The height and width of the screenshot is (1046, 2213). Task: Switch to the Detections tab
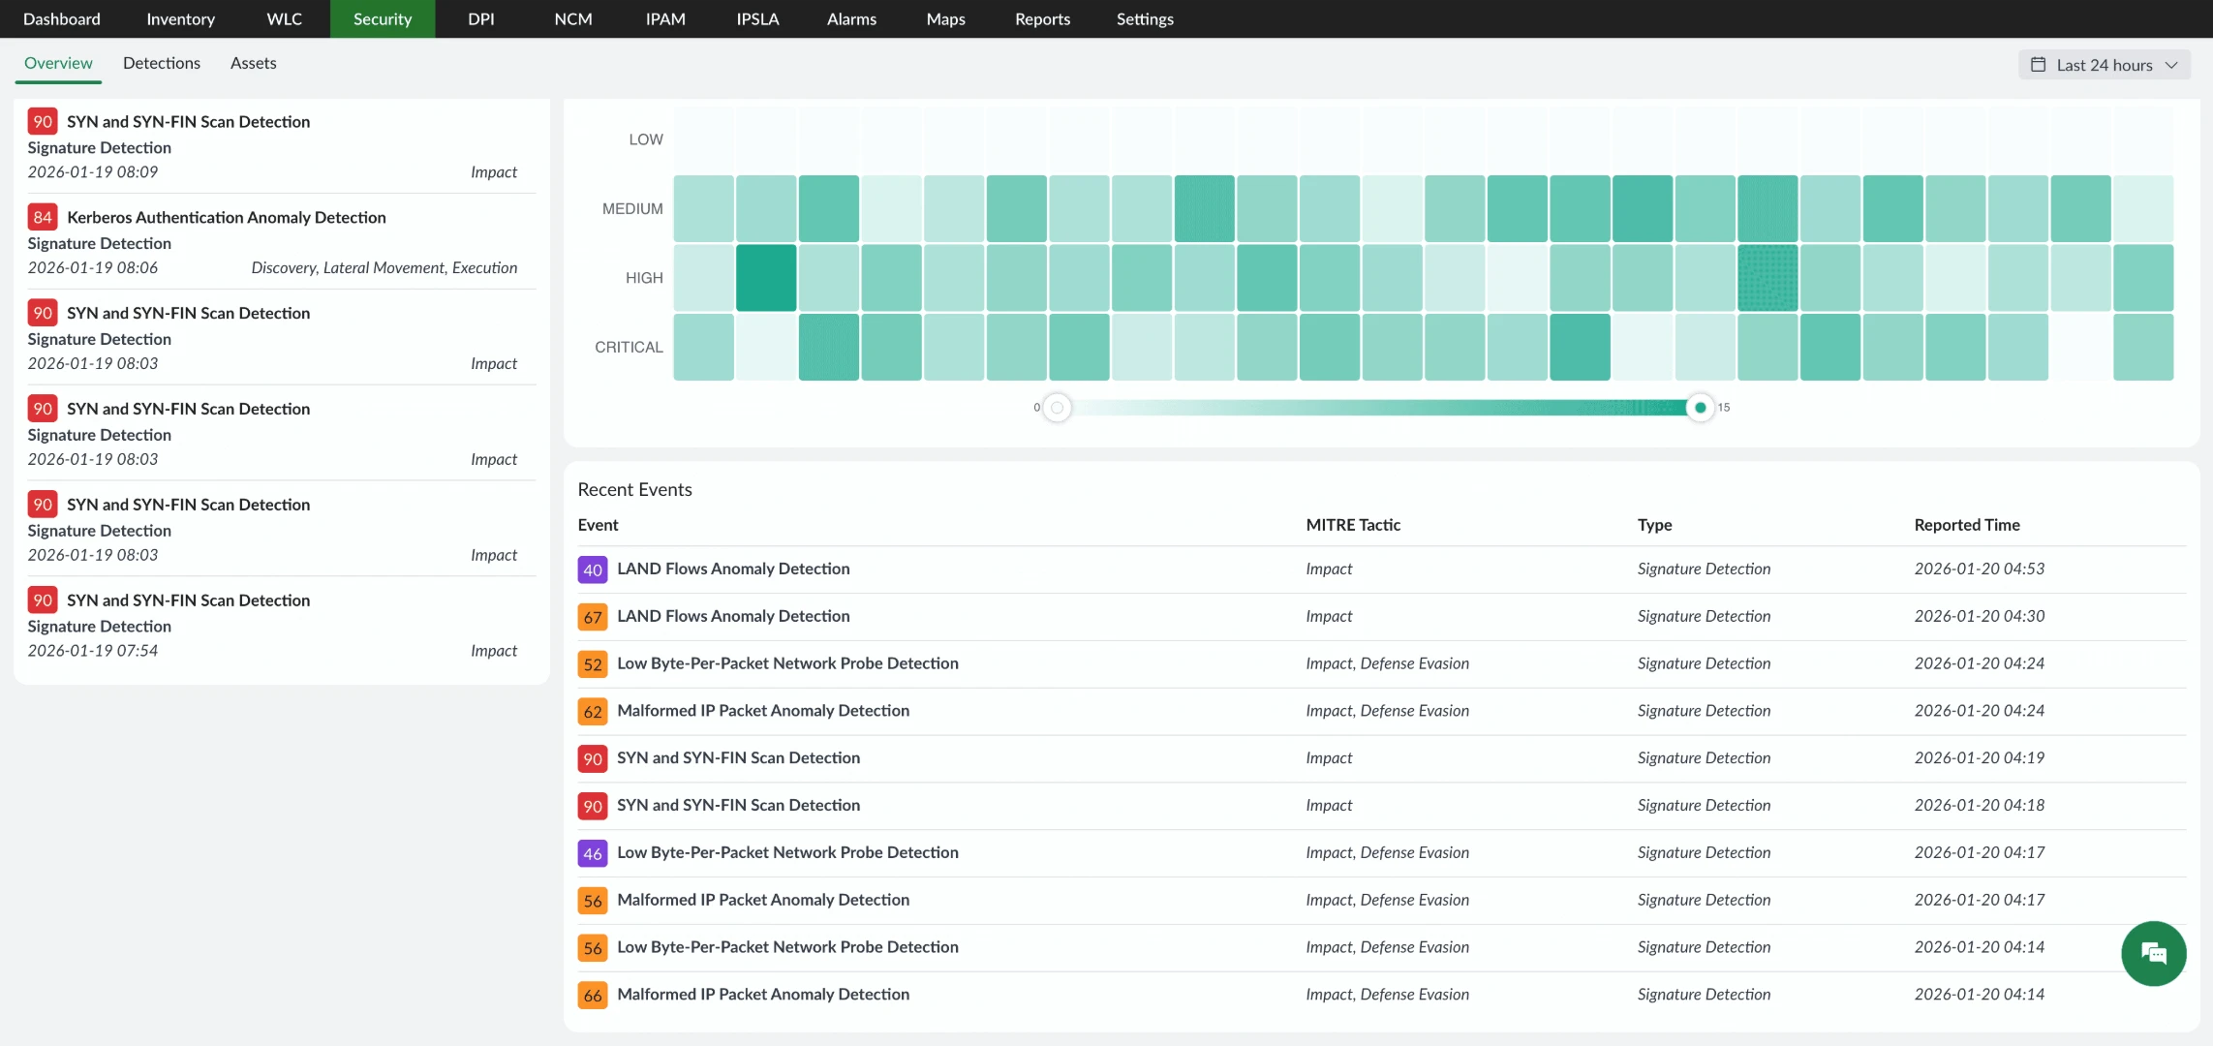pyautogui.click(x=161, y=62)
